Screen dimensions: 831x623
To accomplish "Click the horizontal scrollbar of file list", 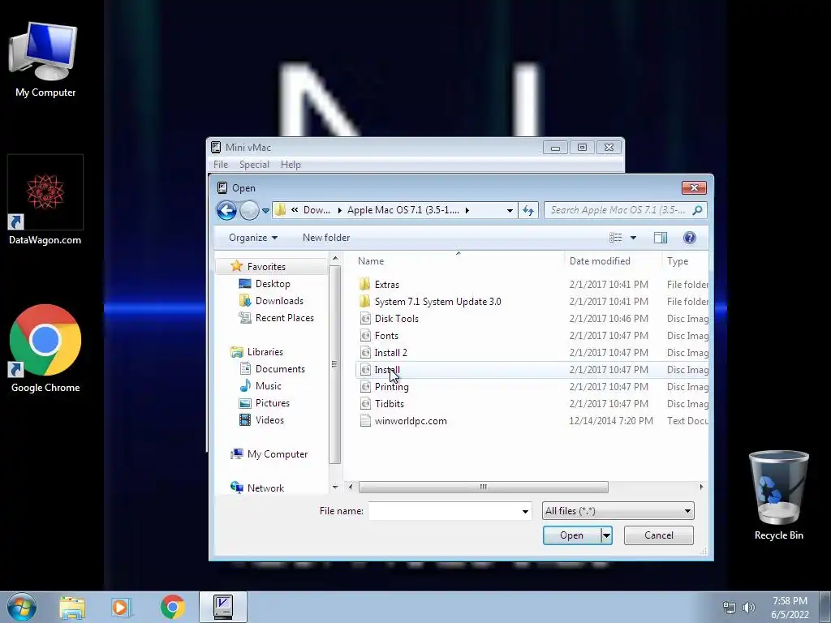I will coord(484,487).
